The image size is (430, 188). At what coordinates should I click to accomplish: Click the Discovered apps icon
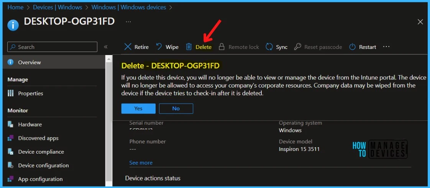pyautogui.click(x=11, y=138)
